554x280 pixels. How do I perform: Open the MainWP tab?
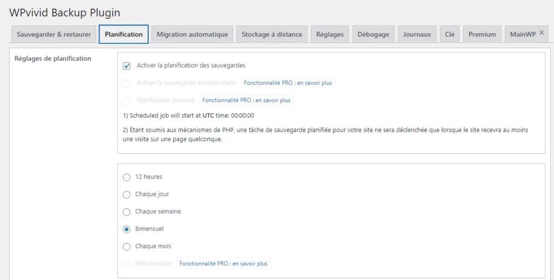pos(523,34)
